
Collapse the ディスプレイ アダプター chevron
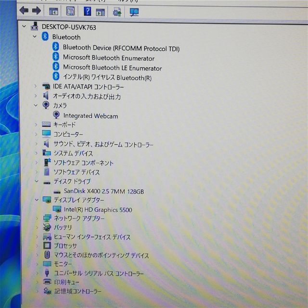click(37, 200)
